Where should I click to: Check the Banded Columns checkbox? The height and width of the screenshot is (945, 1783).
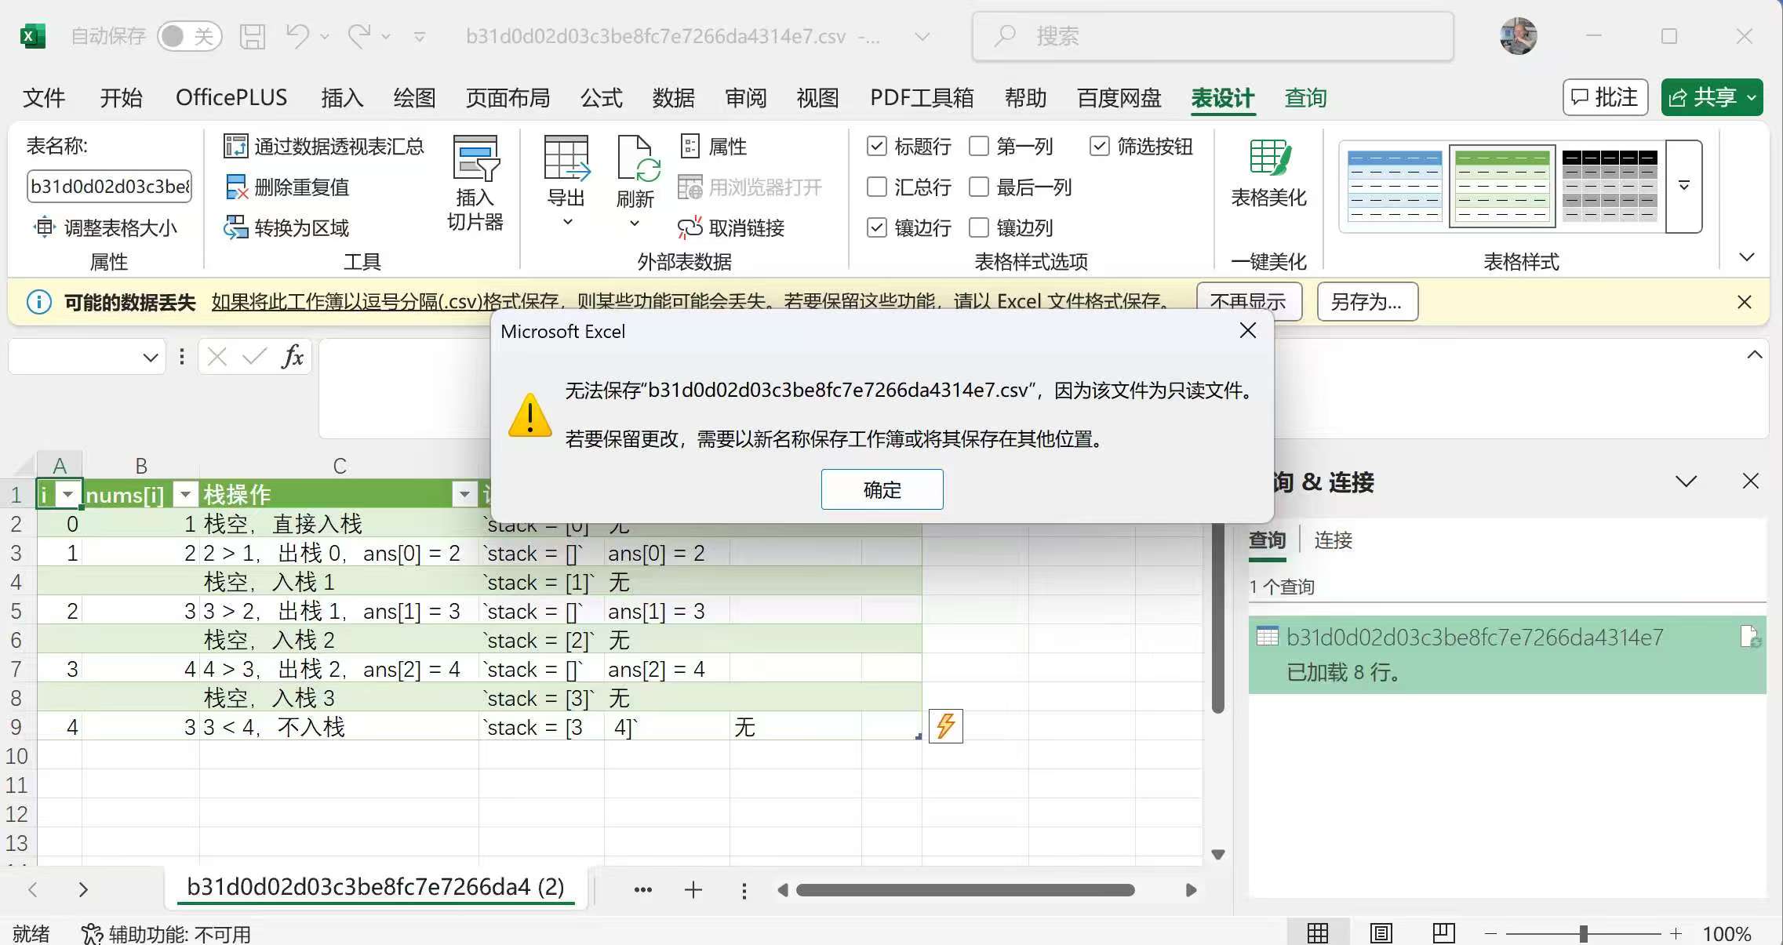(979, 228)
